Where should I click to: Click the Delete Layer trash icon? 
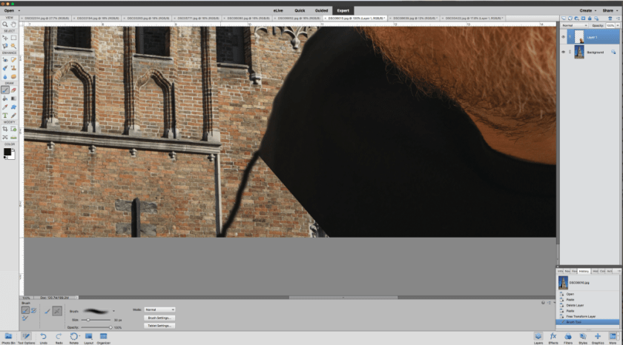[x=610, y=19]
